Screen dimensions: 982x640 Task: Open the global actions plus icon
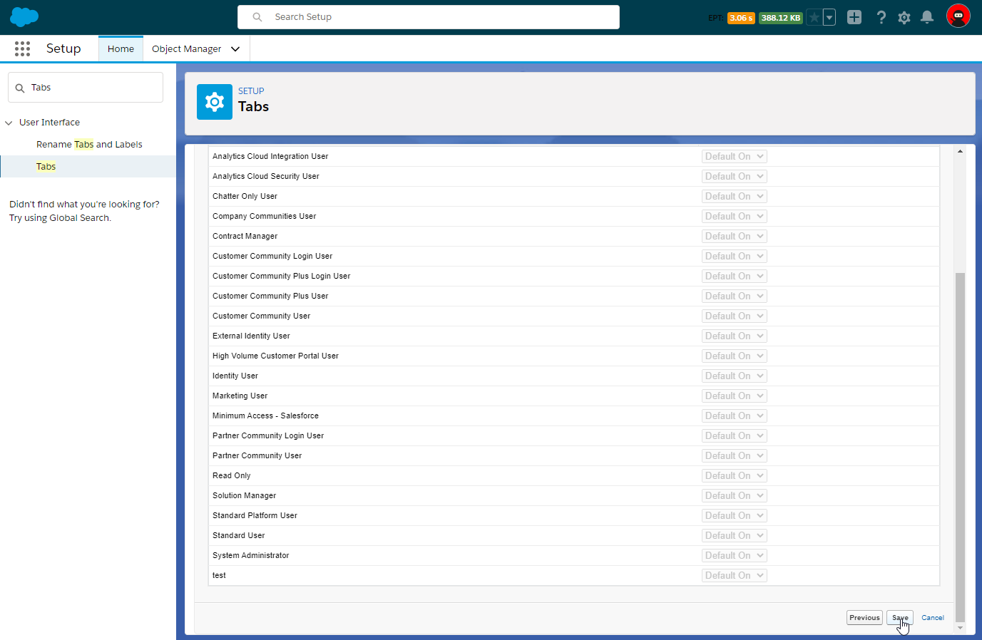(854, 17)
